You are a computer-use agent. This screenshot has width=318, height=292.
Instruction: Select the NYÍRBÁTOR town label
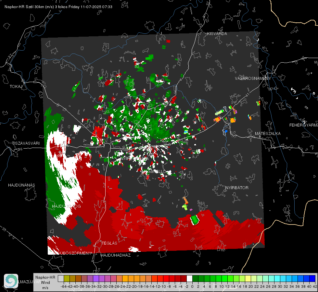point(237,188)
